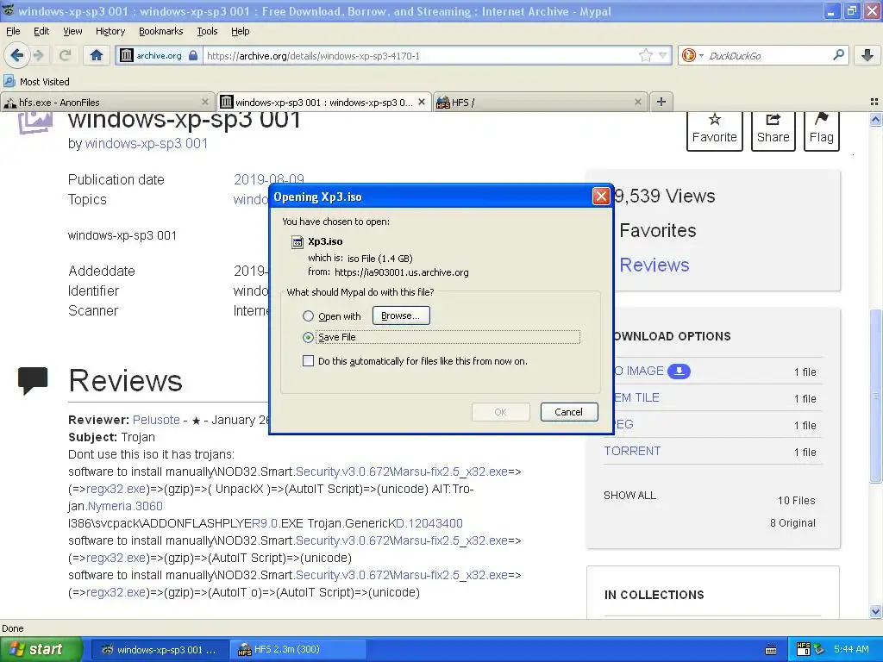The width and height of the screenshot is (883, 662).
Task: Open the Edit menu
Action: coord(41,31)
